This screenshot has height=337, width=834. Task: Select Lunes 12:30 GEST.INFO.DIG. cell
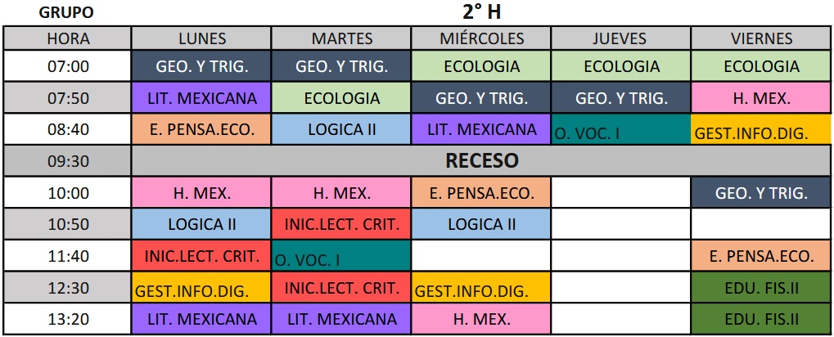point(201,288)
